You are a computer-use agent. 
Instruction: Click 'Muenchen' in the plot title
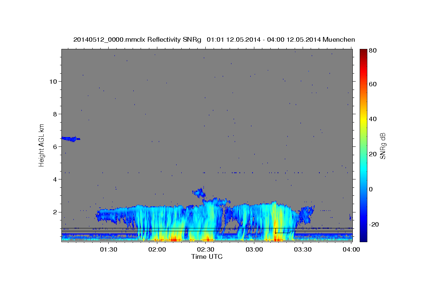(x=339, y=40)
